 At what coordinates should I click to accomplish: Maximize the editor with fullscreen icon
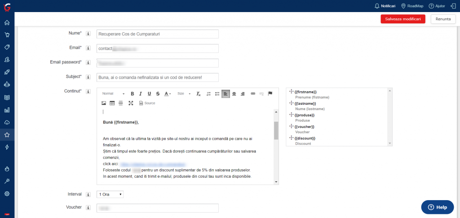(131, 103)
